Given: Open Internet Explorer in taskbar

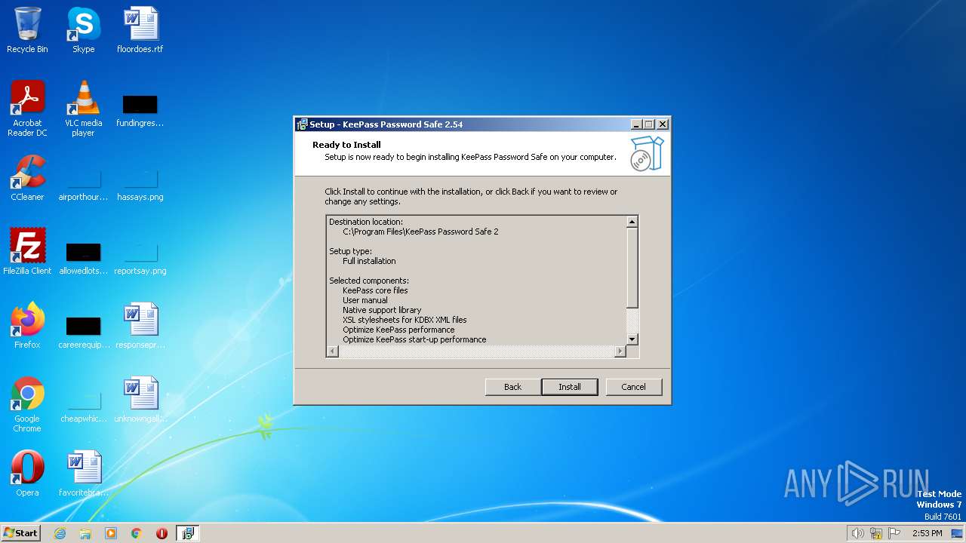Looking at the screenshot, I should [x=60, y=533].
